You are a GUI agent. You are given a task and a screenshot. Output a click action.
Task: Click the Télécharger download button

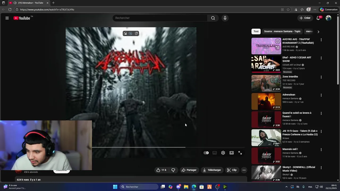(212, 170)
